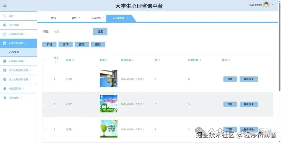281x143 pixels.
Task: Close the 学生 tab
Action: (79, 18)
